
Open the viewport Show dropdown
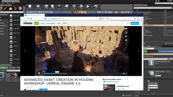pyautogui.click(x=51, y=12)
